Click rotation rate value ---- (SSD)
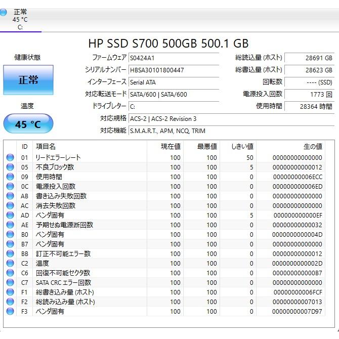This screenshot has height=339, width=339. [310, 82]
